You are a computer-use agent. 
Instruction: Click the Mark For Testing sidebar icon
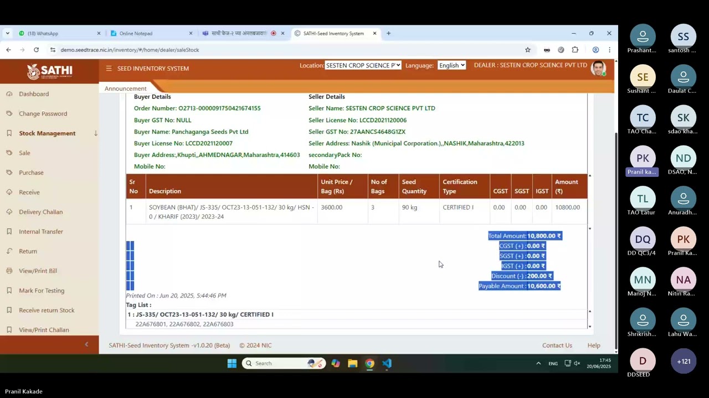tap(9, 291)
